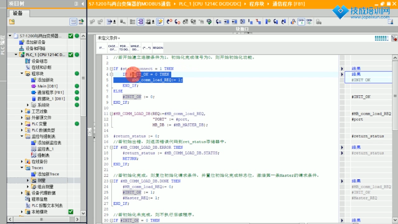
Task: Click the set bookmark flag toolbar icon
Action: pyautogui.click(x=268, y=22)
